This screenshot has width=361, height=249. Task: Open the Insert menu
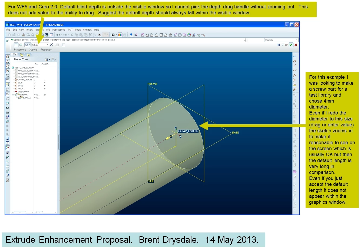[x=29, y=30]
